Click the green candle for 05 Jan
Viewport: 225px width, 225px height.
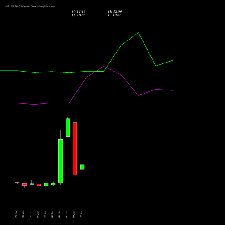point(54,184)
